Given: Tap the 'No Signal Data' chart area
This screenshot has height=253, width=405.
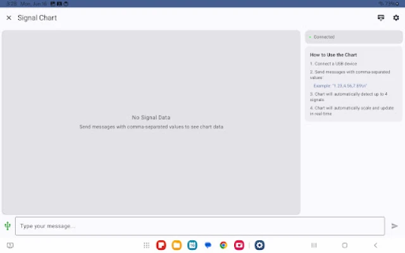Looking at the screenshot, I should pyautogui.click(x=151, y=121).
